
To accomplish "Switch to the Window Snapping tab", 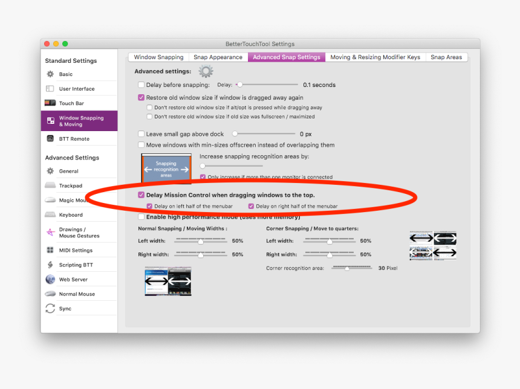I will pyautogui.click(x=158, y=57).
